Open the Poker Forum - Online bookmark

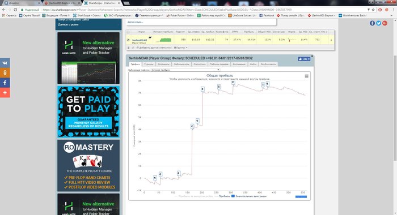coord(180,15)
